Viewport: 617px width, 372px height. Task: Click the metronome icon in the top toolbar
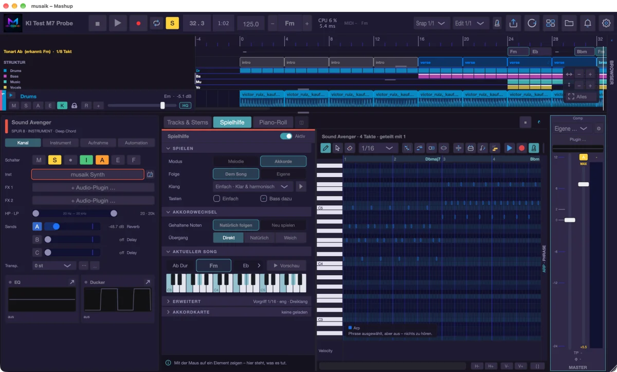click(x=497, y=23)
